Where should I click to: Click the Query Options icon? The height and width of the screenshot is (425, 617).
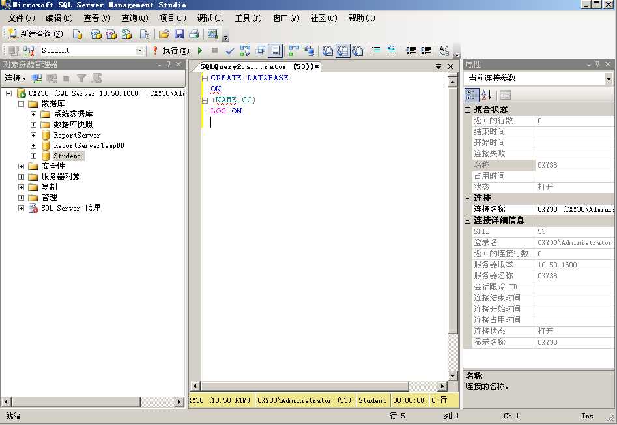tap(260, 50)
